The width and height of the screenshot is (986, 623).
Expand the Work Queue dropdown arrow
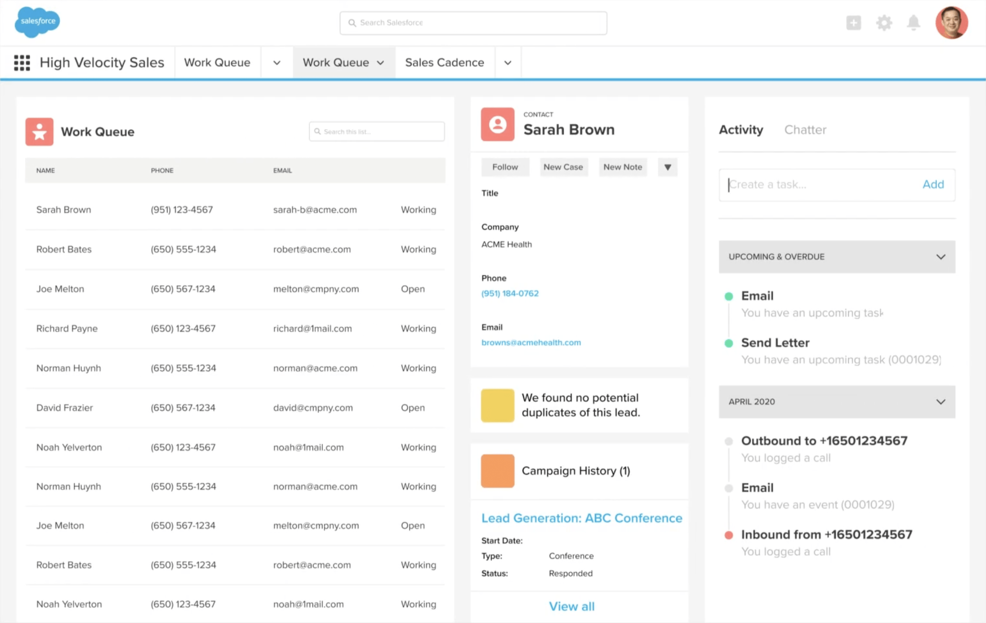278,62
